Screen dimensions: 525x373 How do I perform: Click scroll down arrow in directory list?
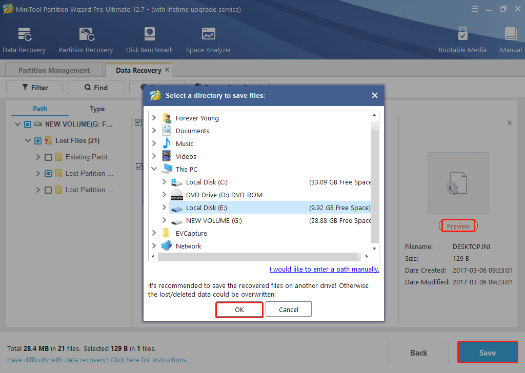(375, 248)
